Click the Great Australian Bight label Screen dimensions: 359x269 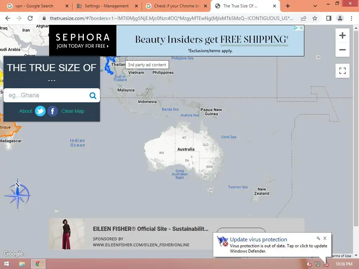180,174
